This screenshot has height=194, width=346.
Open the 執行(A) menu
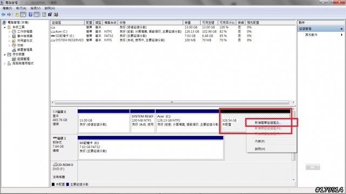tap(21, 9)
